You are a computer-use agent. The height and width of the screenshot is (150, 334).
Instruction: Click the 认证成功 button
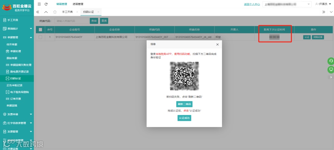click(x=184, y=118)
